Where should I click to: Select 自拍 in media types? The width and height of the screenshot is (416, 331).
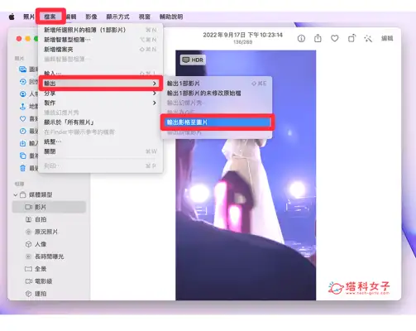[49, 219]
